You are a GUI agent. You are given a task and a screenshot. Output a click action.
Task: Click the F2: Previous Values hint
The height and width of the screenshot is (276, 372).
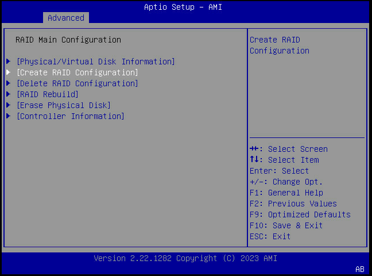coord(293,204)
